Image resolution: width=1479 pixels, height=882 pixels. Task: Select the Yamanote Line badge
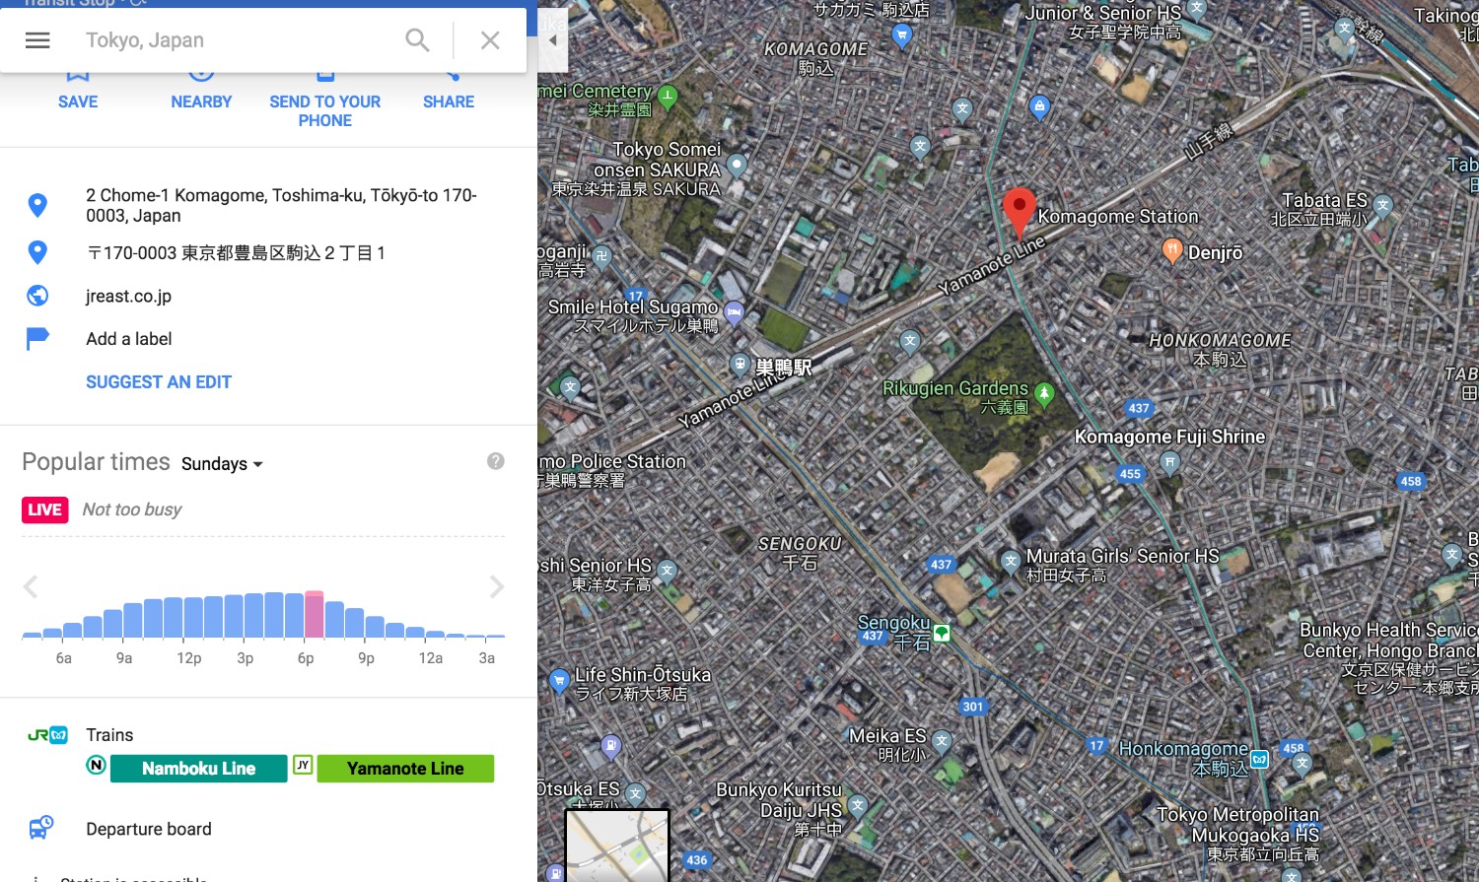[405, 769]
